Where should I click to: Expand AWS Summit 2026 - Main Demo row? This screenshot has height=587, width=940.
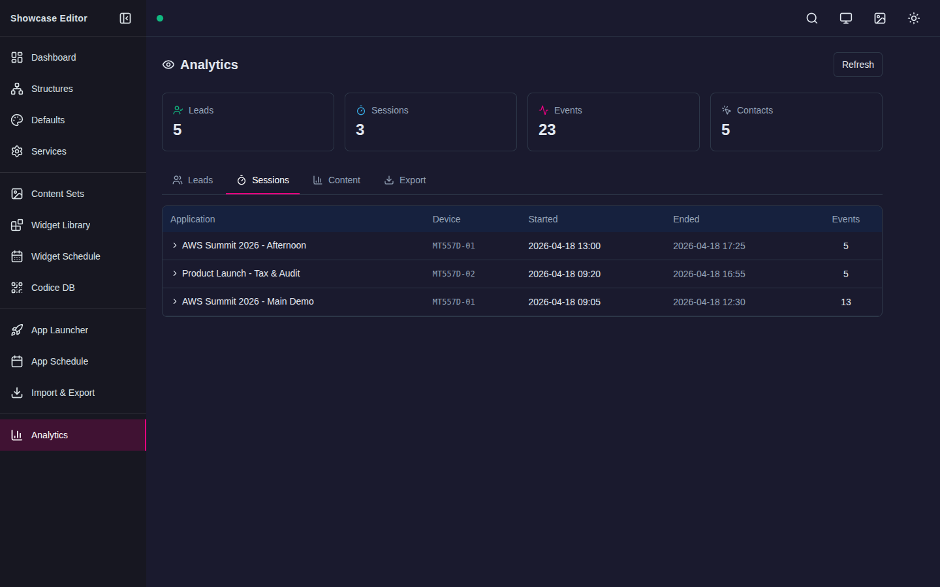[175, 301]
